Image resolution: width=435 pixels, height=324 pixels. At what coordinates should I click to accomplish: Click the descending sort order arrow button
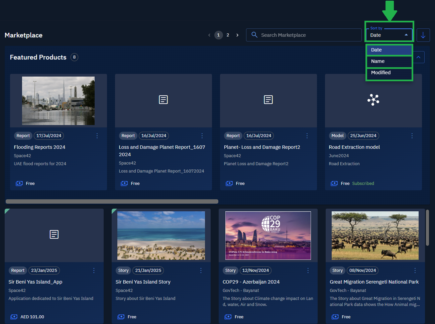coord(423,35)
